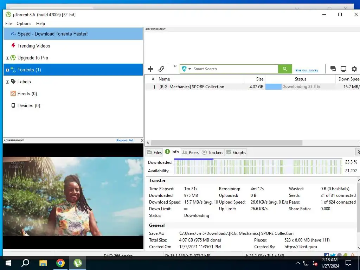
Task: Open the search provider dropdown arrow
Action: (x=189, y=69)
